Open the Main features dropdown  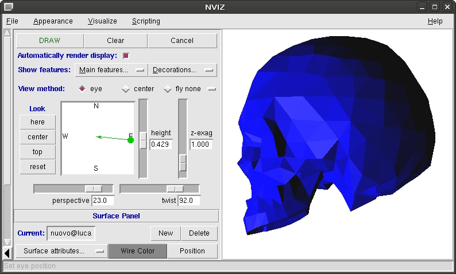[111, 71]
